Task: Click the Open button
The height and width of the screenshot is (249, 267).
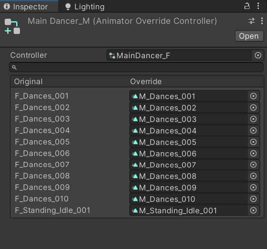Action: coord(249,36)
